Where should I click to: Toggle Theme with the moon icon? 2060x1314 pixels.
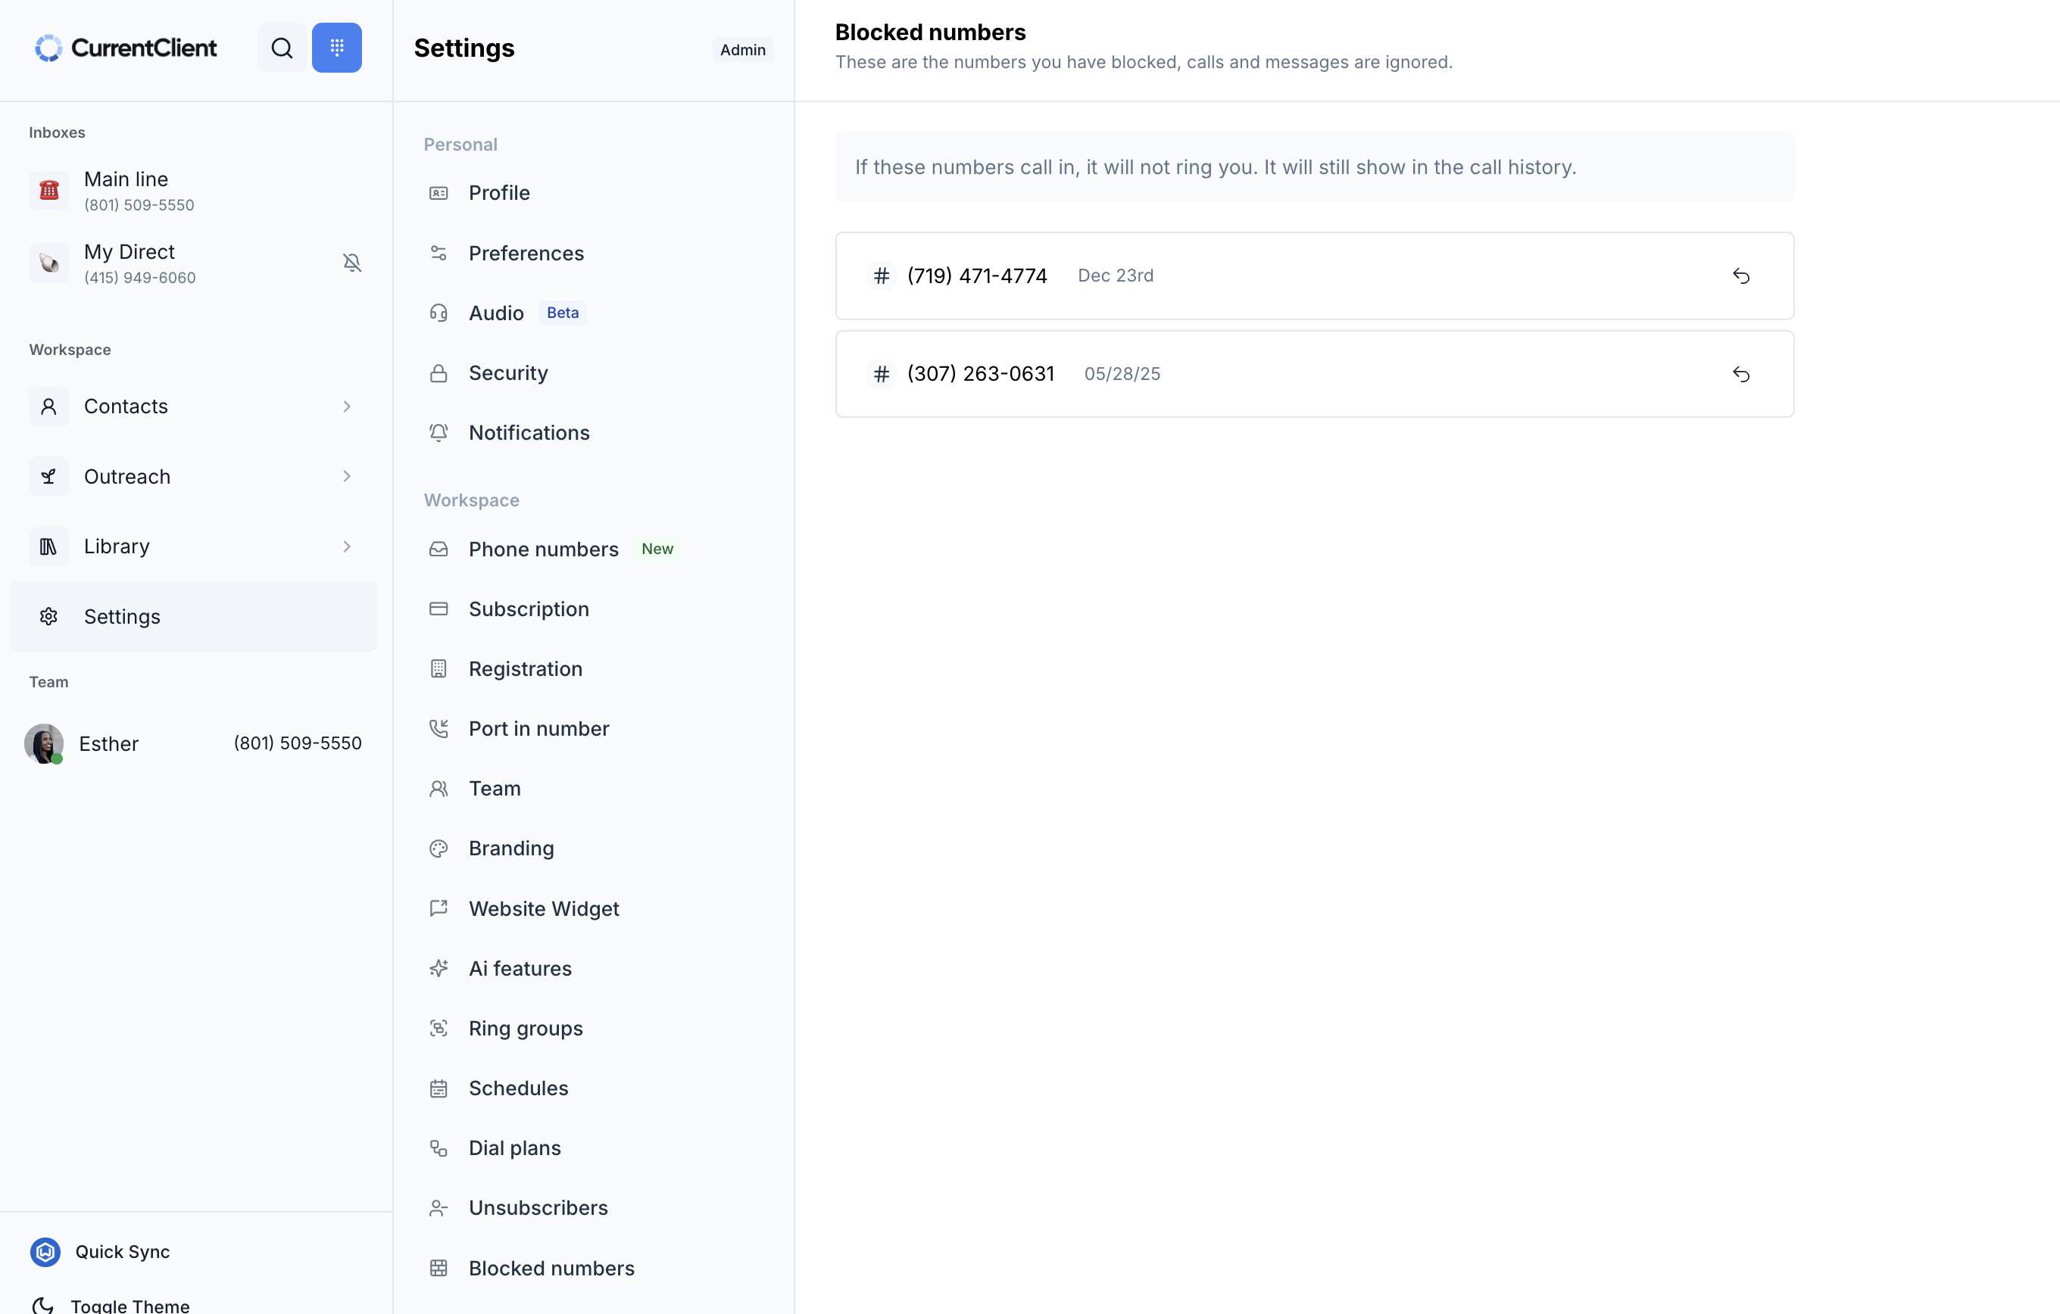pyautogui.click(x=42, y=1305)
